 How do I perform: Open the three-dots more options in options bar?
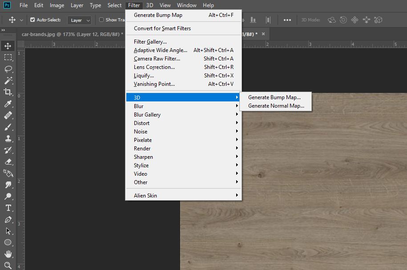[287, 20]
